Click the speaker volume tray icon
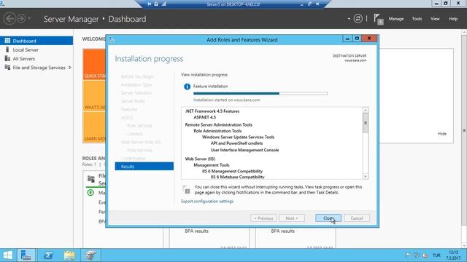The height and width of the screenshot is (262, 467). coord(425,255)
